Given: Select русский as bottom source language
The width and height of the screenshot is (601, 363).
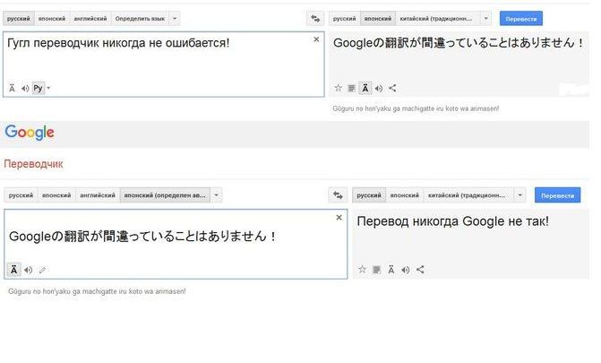Looking at the screenshot, I should click(x=21, y=195).
